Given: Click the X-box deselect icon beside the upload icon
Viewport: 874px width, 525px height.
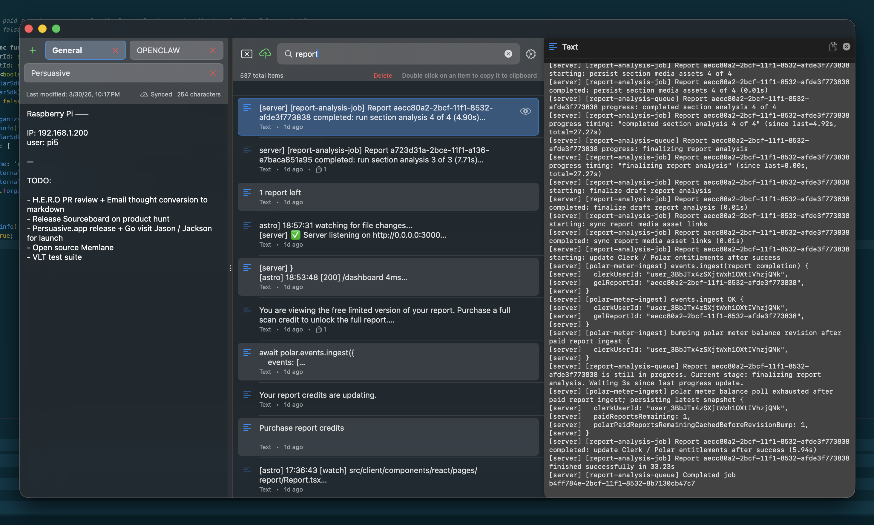Looking at the screenshot, I should pos(247,54).
